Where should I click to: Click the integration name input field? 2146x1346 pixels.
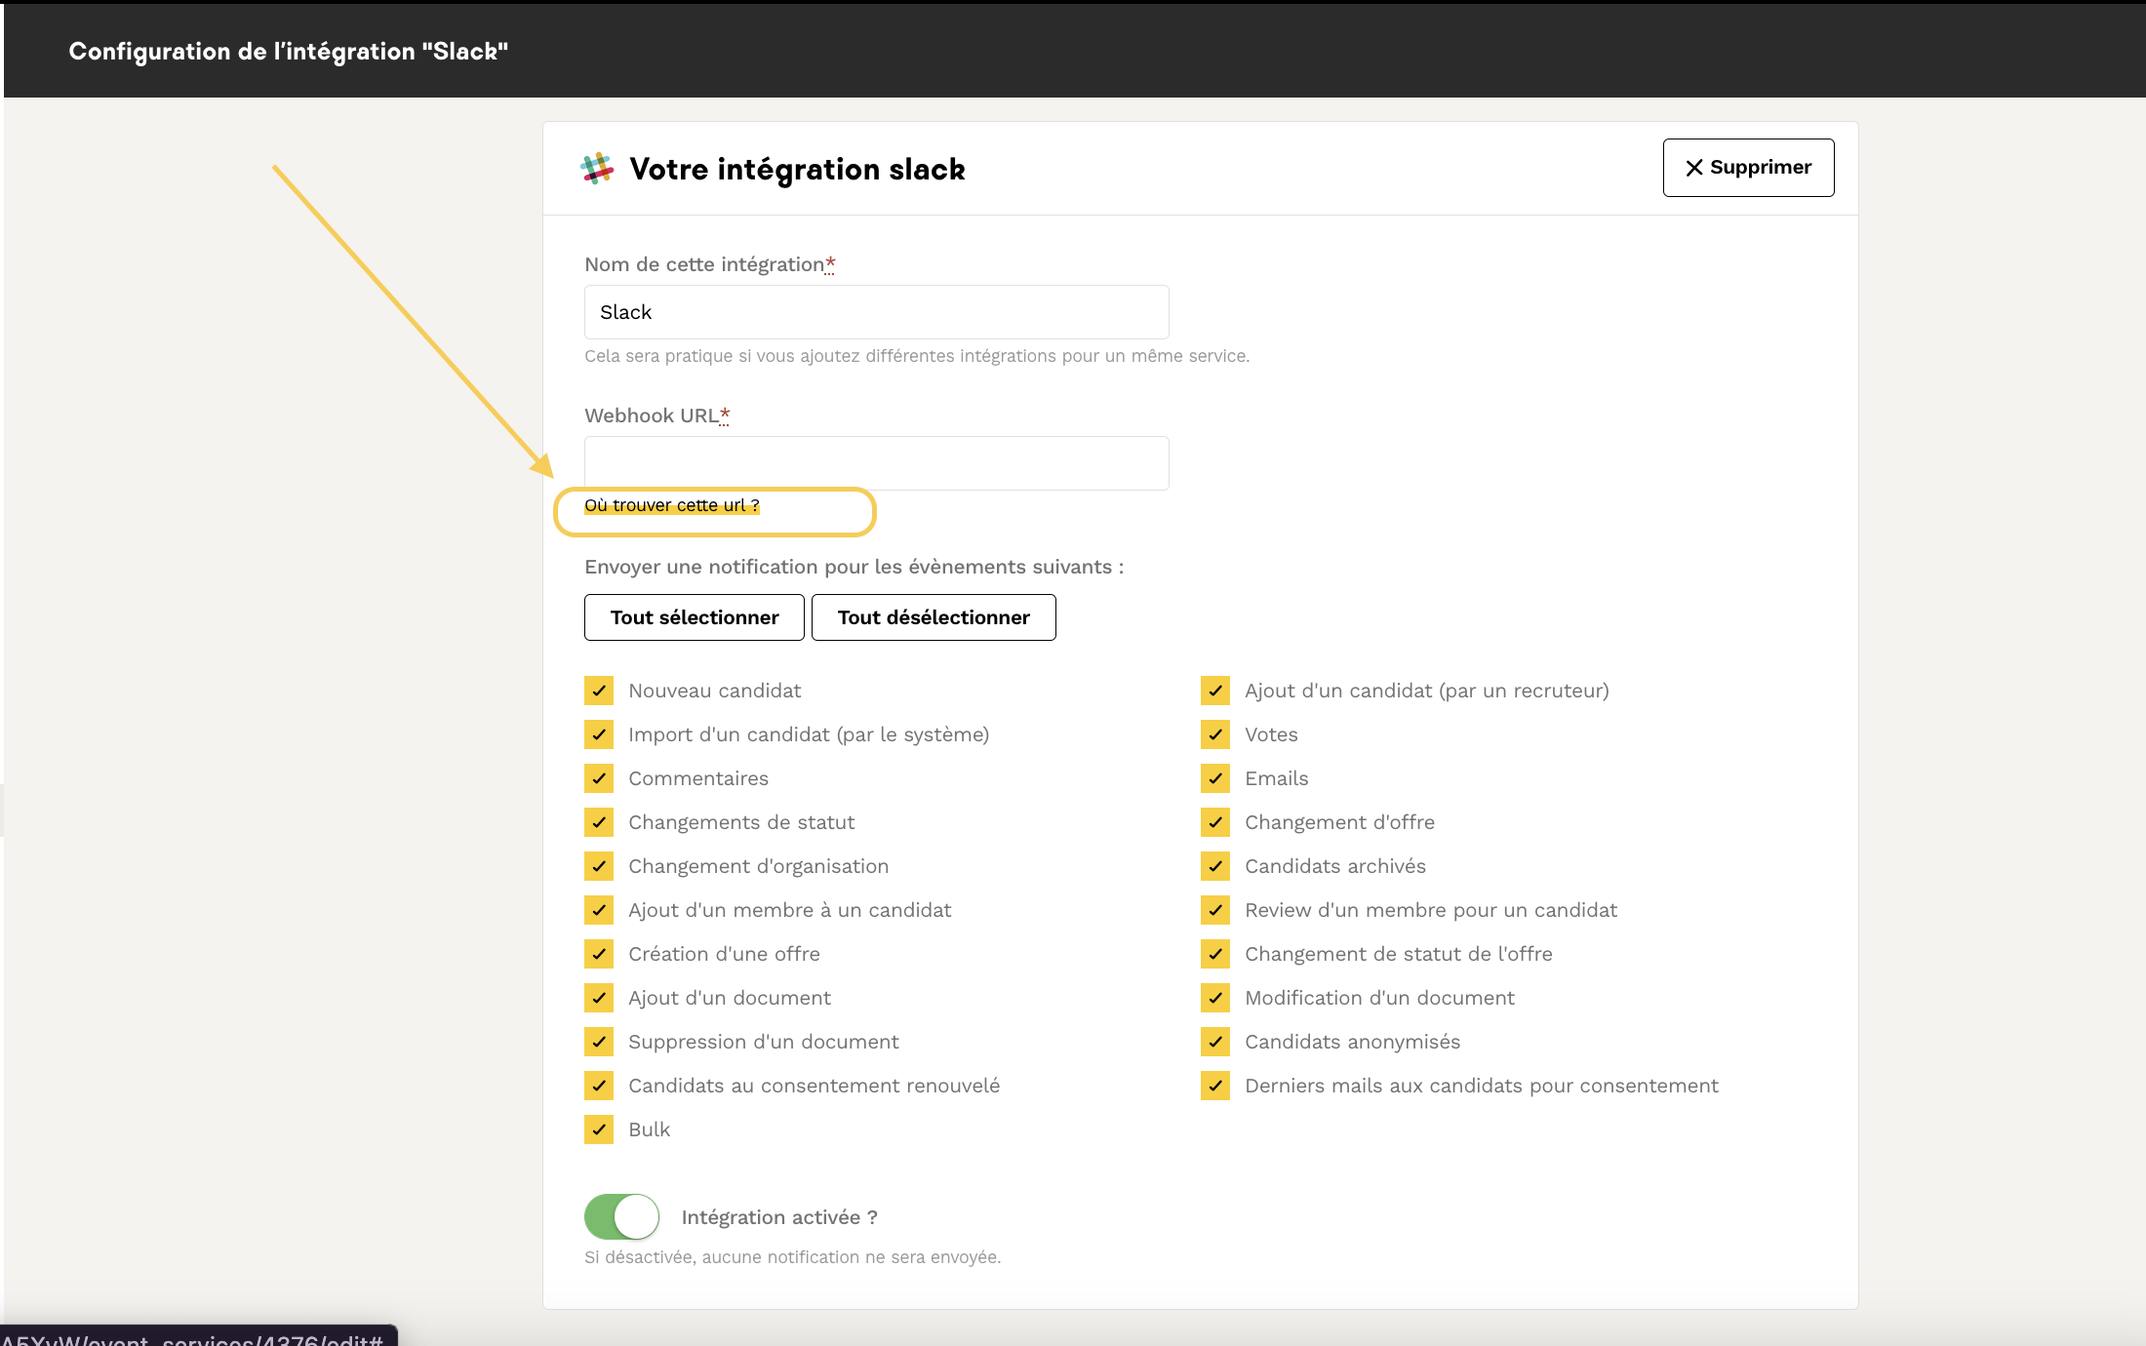(876, 312)
